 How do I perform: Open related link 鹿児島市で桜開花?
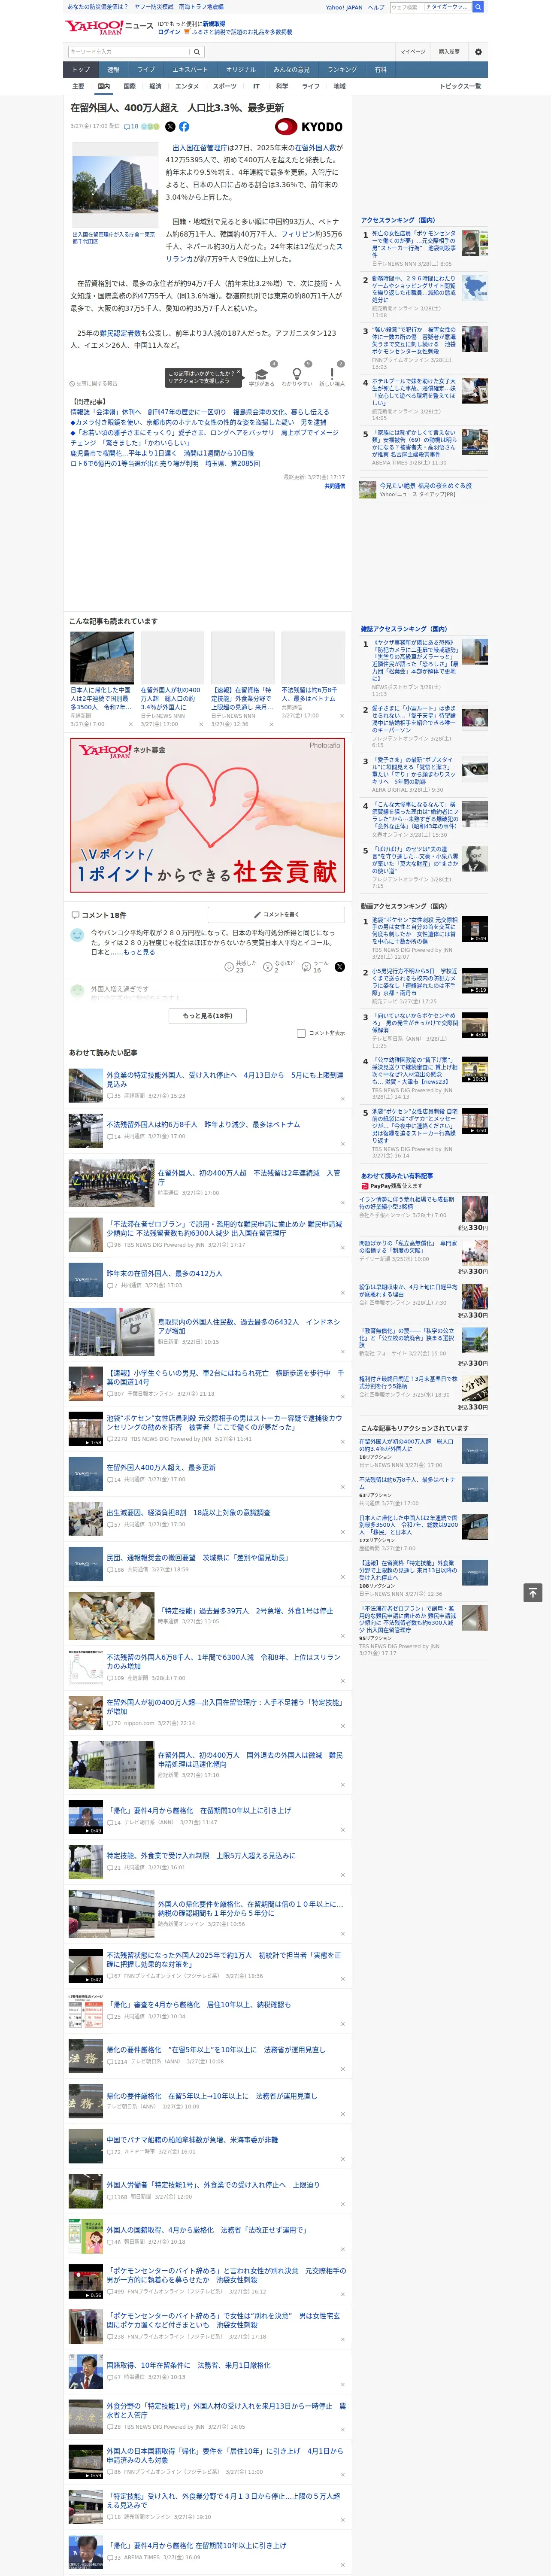click(162, 453)
